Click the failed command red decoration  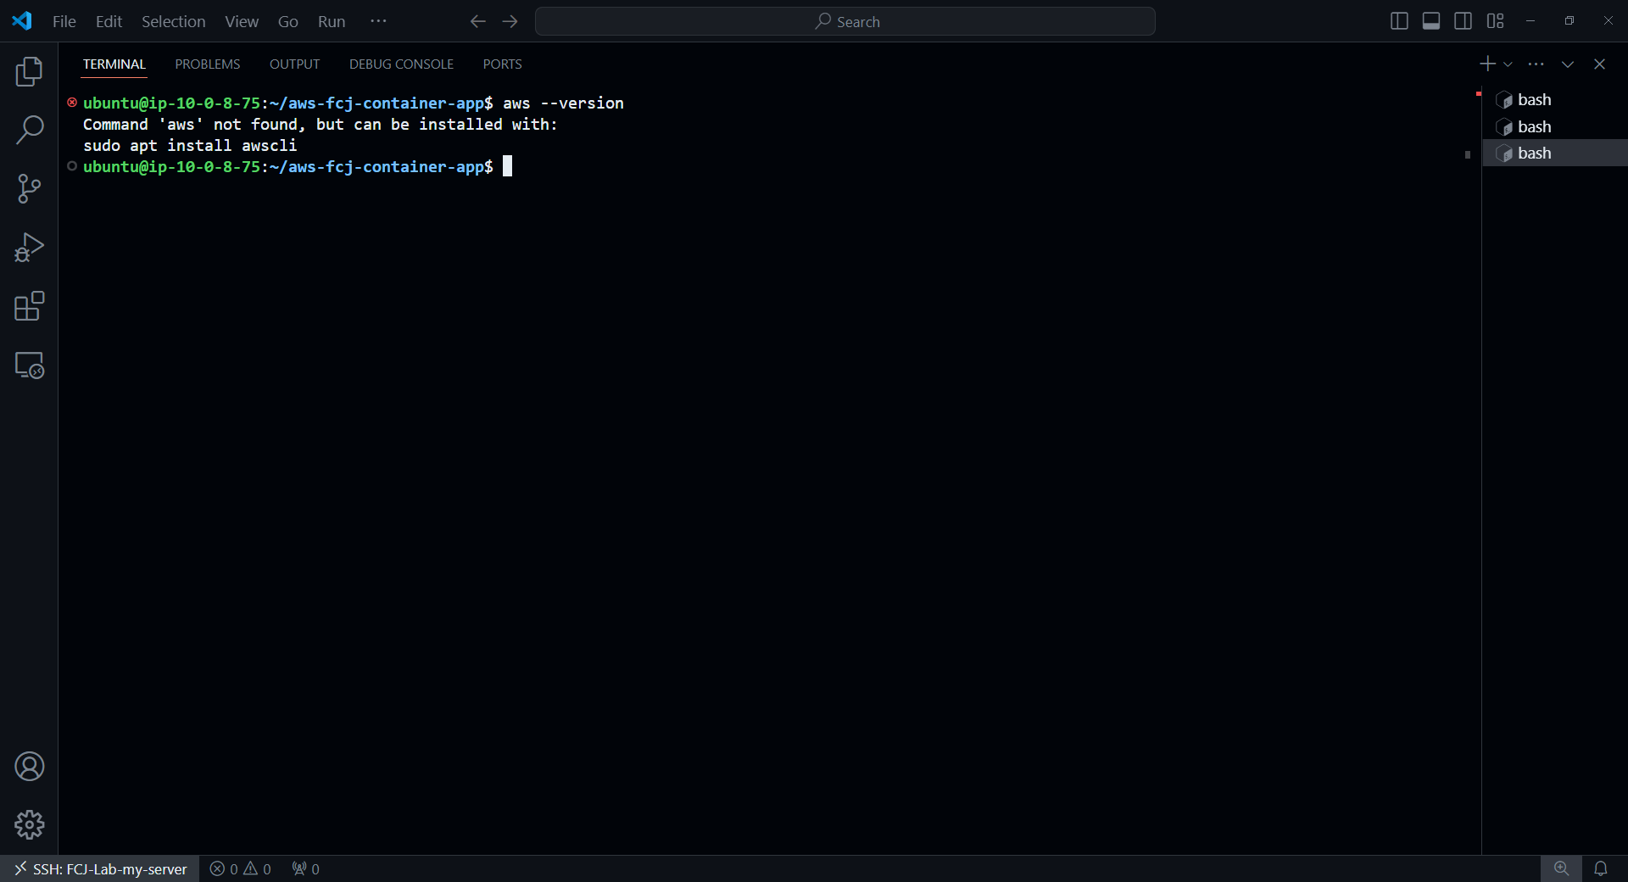coord(72,103)
